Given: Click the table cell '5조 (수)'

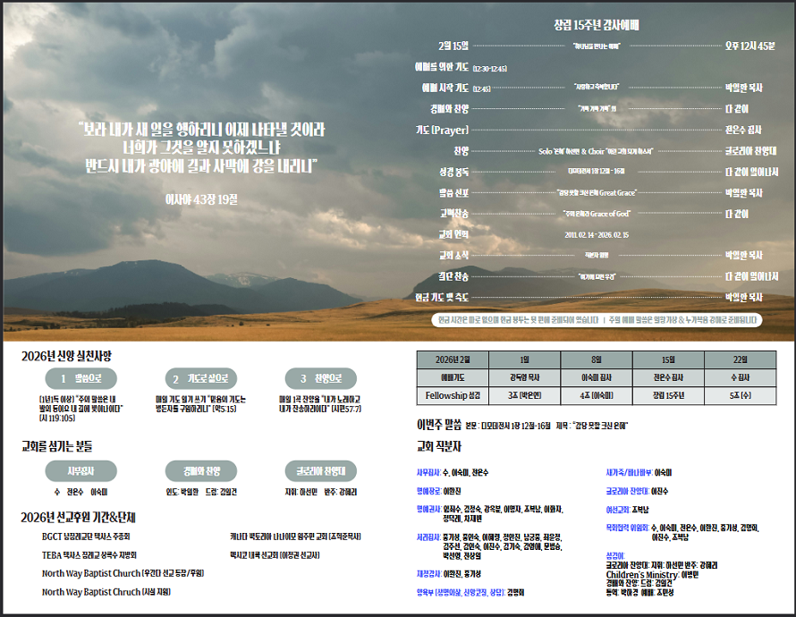Looking at the screenshot, I should [741, 395].
